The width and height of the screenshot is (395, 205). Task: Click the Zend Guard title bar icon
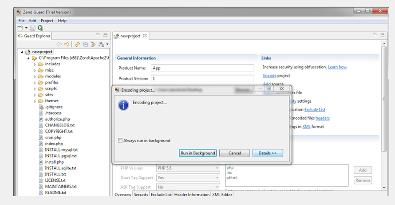click(19, 12)
